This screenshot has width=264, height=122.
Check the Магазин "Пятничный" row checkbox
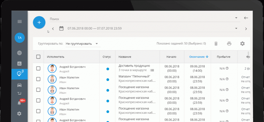click(x=38, y=79)
